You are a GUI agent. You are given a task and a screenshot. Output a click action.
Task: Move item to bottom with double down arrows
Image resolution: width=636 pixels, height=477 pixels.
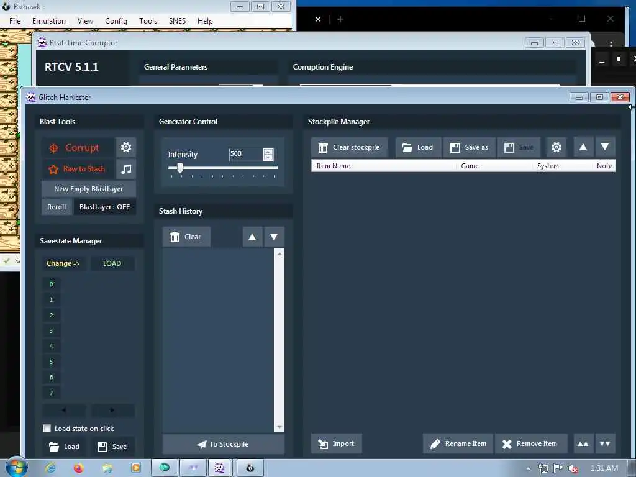pos(605,443)
